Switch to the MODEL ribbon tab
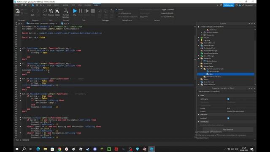The width and height of the screenshot is (270, 152). tap(57, 5)
